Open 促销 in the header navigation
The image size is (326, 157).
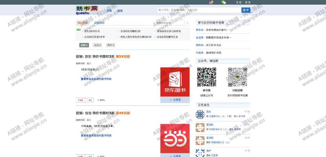click(x=109, y=11)
